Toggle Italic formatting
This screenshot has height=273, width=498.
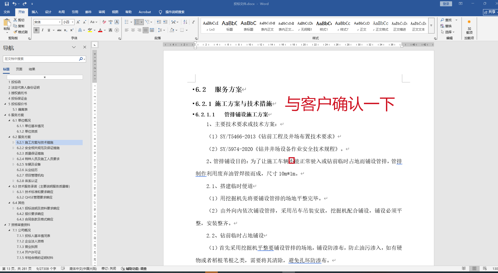[x=43, y=30]
